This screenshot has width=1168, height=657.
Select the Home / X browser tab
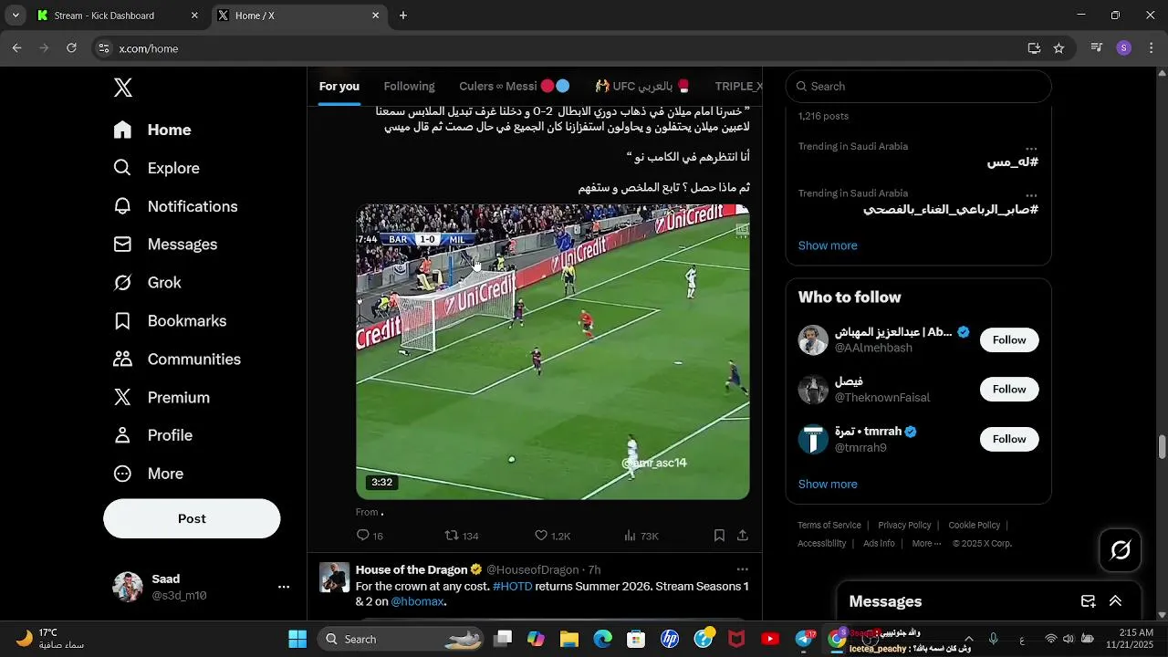[298, 16]
